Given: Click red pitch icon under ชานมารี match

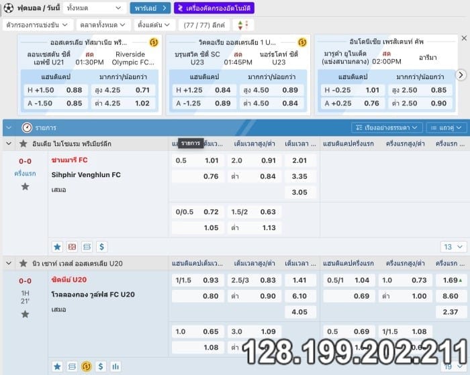Looking at the screenshot, I should point(72,247).
